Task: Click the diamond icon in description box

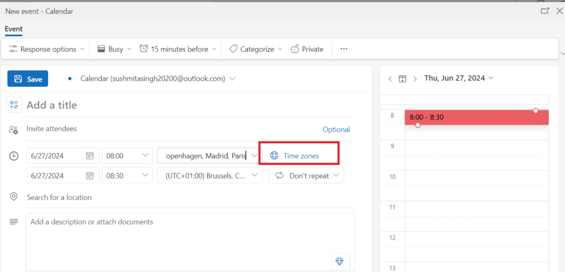Action: pos(339,261)
